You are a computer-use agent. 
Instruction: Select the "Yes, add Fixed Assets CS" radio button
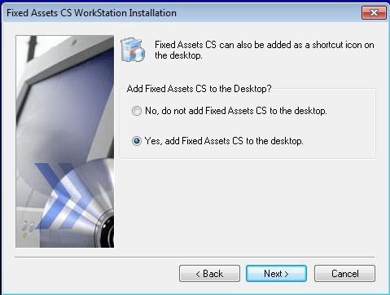(x=136, y=141)
